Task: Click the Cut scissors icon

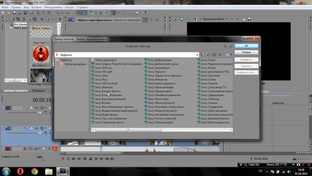Action: 38,13
